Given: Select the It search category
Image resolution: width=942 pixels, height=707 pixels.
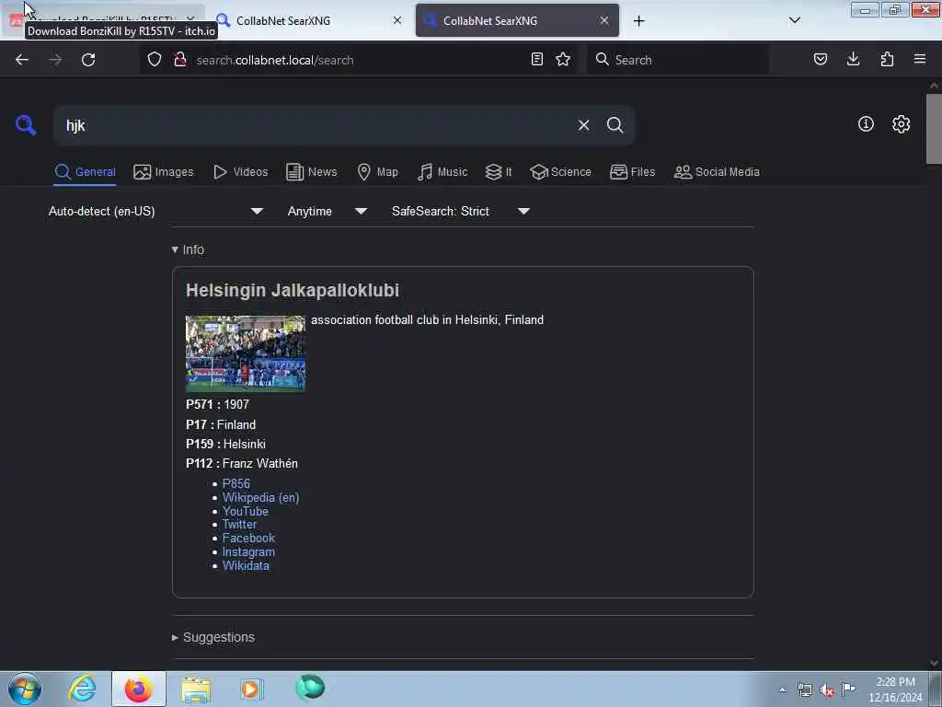Looking at the screenshot, I should (499, 172).
